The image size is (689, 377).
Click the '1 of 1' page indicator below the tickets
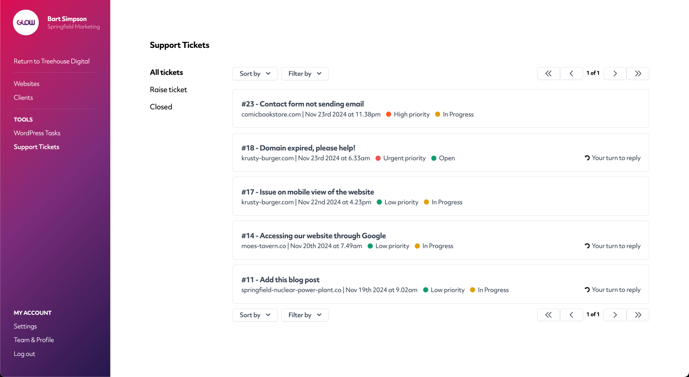point(593,314)
